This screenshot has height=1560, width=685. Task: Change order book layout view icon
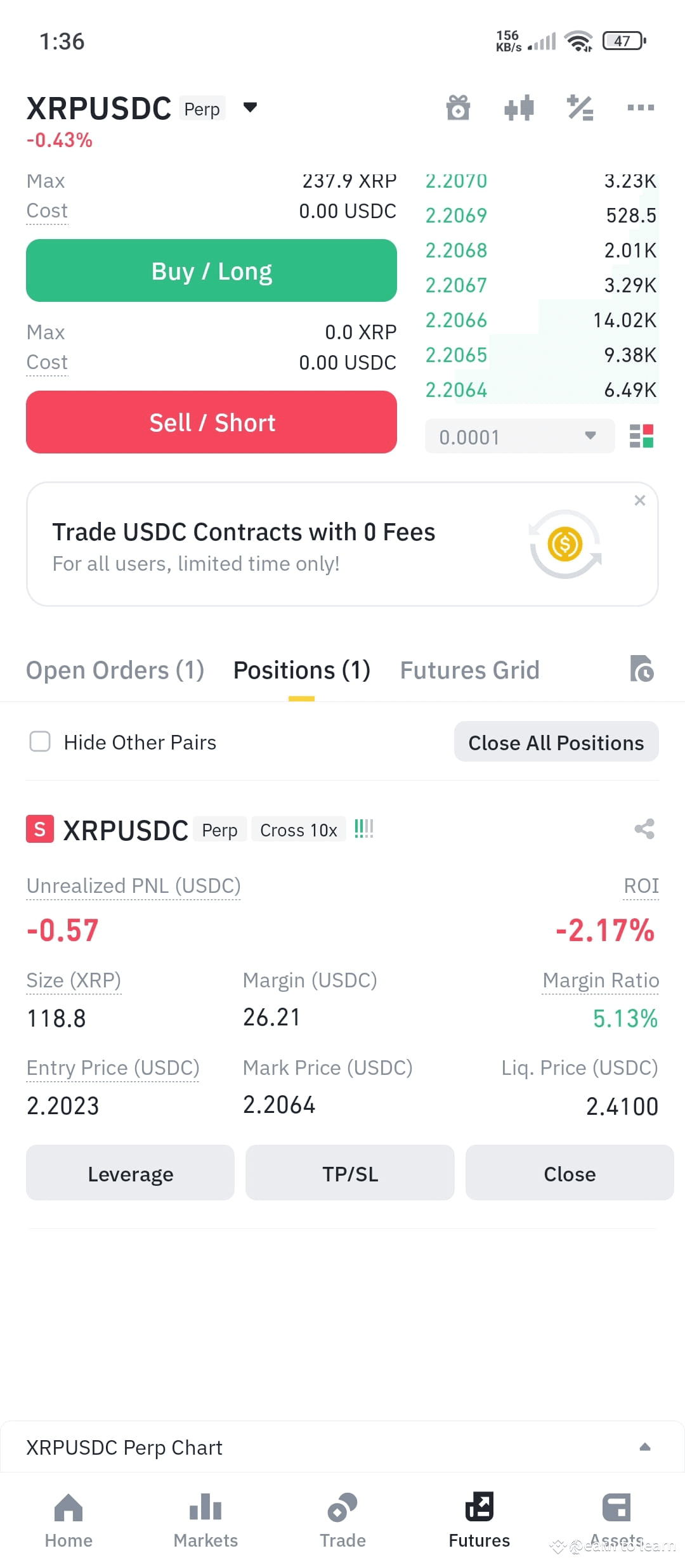[x=641, y=436]
